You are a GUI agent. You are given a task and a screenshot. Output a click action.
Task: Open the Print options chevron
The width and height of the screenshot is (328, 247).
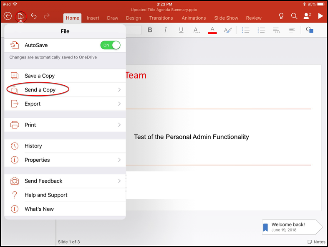click(119, 125)
